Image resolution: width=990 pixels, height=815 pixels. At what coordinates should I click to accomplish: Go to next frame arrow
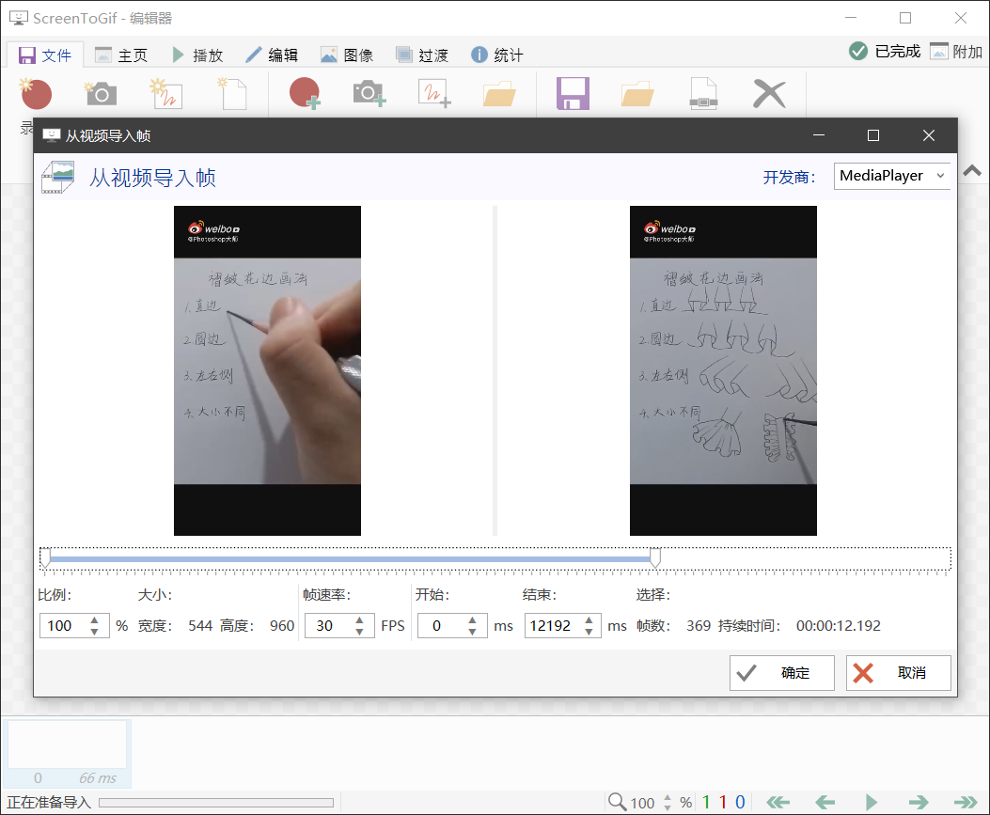(x=919, y=803)
